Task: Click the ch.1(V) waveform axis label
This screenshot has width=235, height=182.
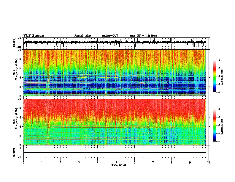Action: 14,42
